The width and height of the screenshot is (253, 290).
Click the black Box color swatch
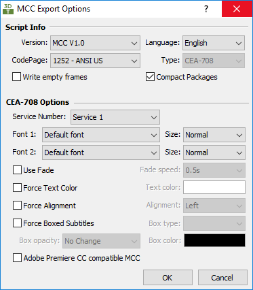click(214, 240)
